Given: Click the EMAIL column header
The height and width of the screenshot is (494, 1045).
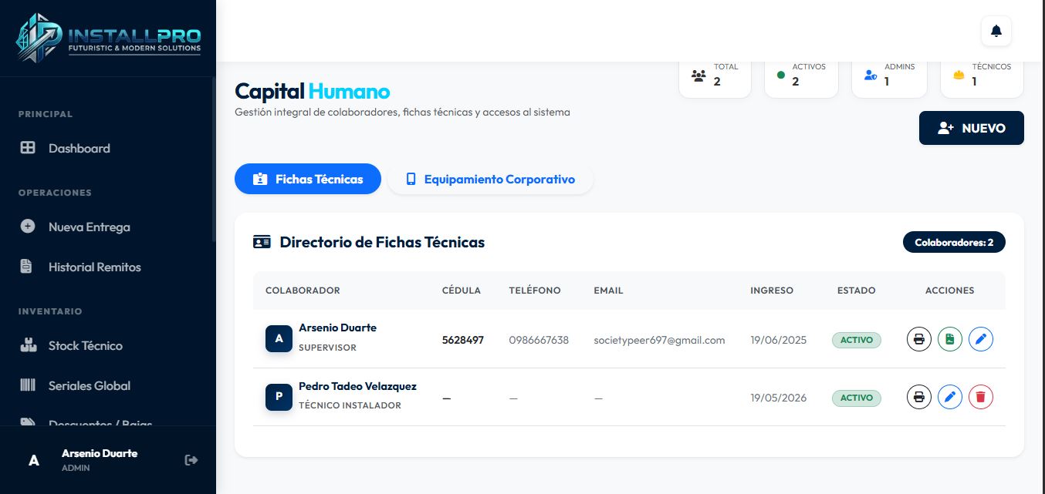Looking at the screenshot, I should pos(608,291).
